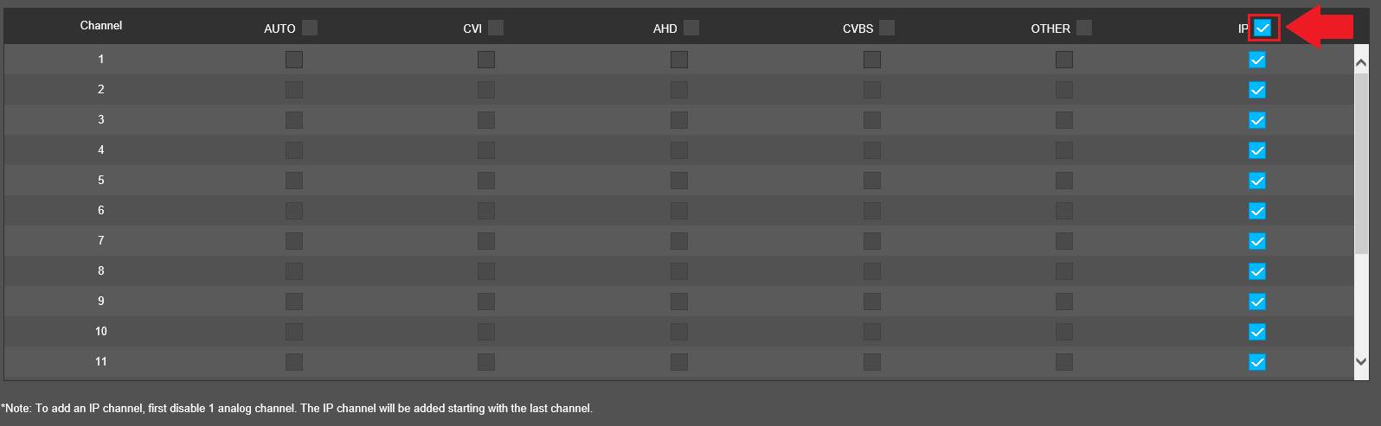Disable IP on channel 3
The width and height of the screenshot is (1381, 426).
pyautogui.click(x=1257, y=120)
